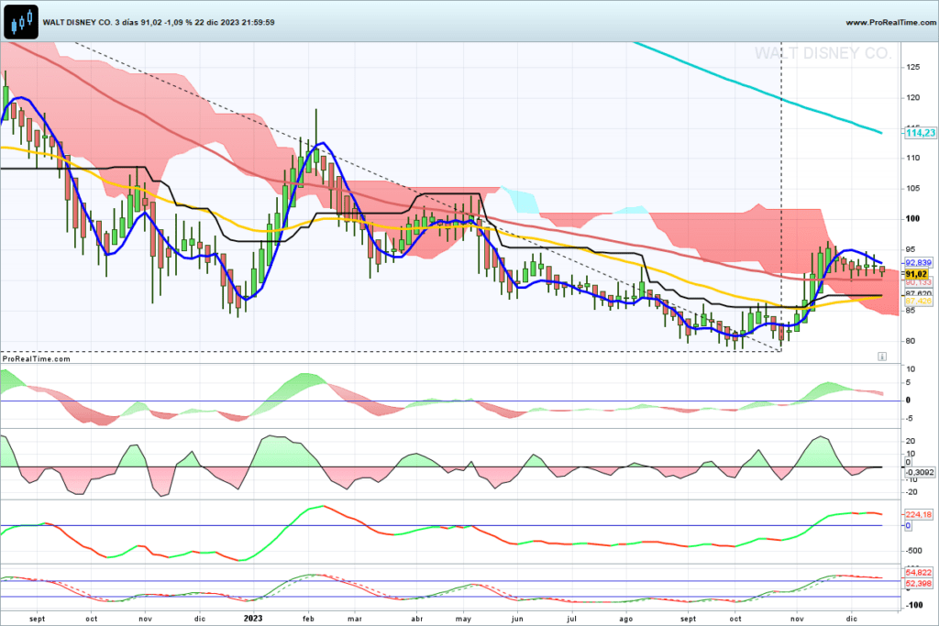The height and width of the screenshot is (626, 939).
Task: Click the jul label on the time axis
Action: pyautogui.click(x=571, y=619)
